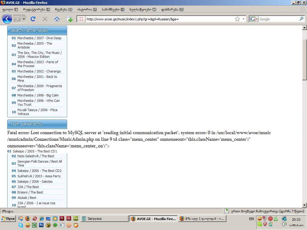This screenshot has width=307, height=230.
Task: Launch Internet Explorer from quick launch
Action: [x=41, y=218]
